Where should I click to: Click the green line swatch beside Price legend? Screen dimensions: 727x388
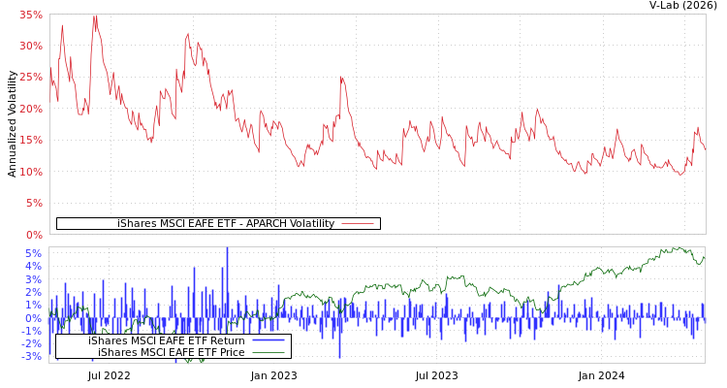tap(268, 352)
